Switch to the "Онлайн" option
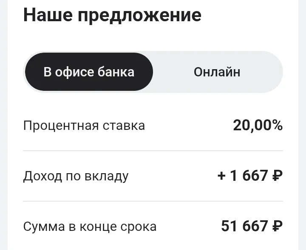 click(217, 72)
